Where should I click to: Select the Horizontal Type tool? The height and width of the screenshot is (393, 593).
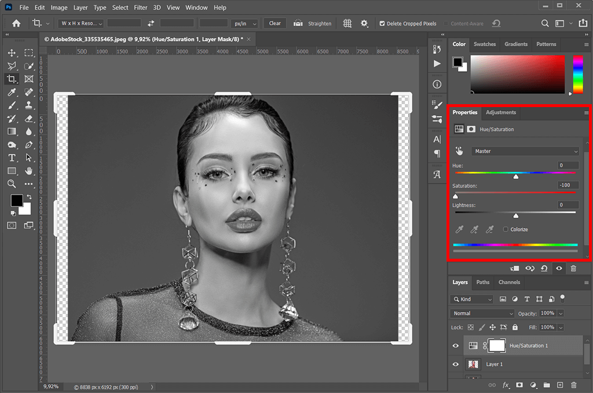tap(12, 158)
